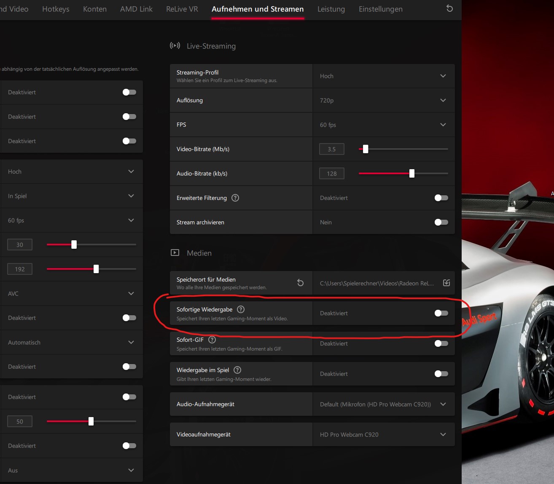
Task: Select the Aufnehmen und Streamen tab
Action: [258, 9]
